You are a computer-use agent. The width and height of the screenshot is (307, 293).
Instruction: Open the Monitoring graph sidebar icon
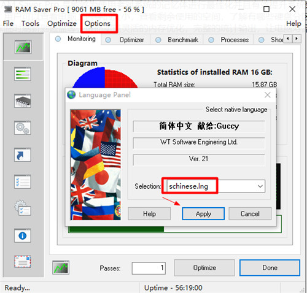tap(23, 47)
